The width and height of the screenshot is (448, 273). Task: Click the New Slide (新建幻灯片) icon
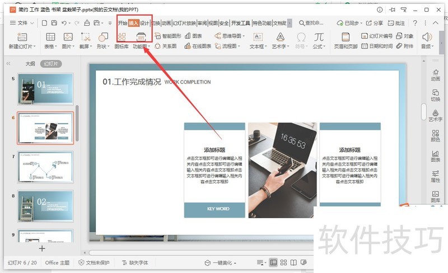click(x=22, y=37)
